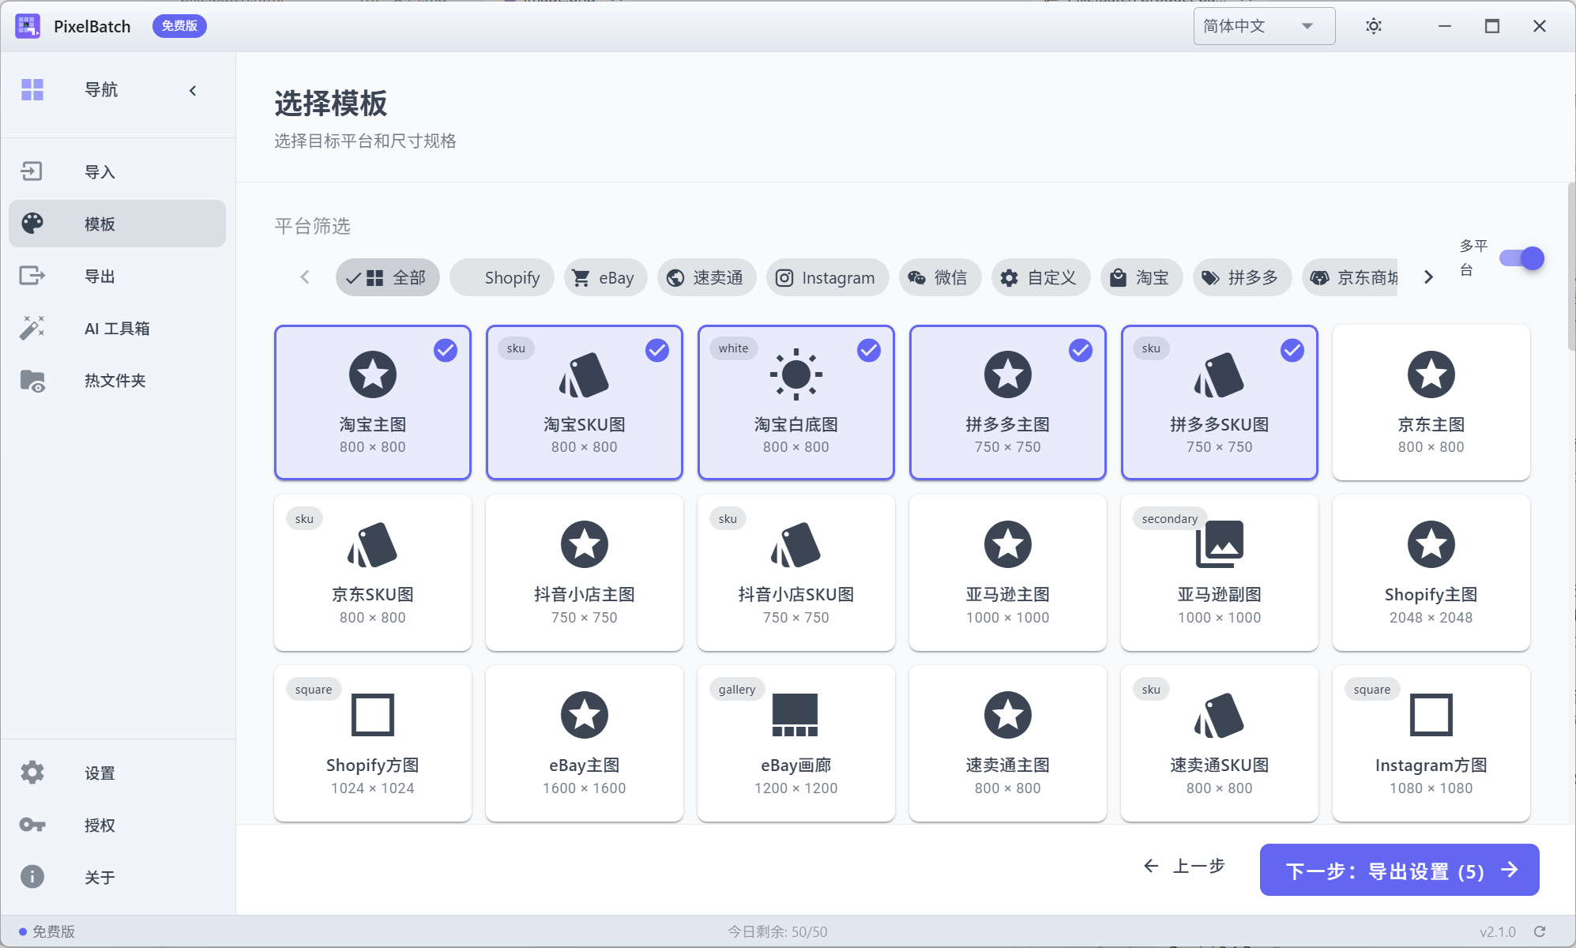
Task: Filter templates by Instagram chip
Action: click(x=827, y=277)
